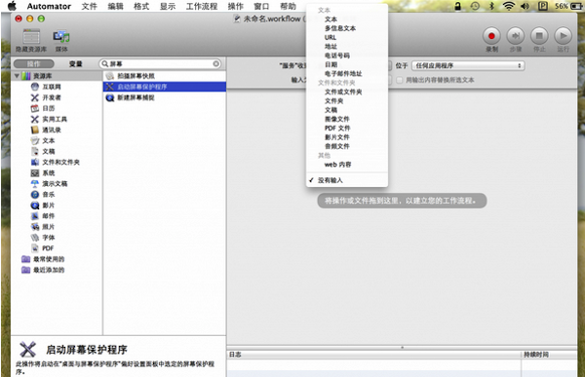Select the 开发者 library category
585x377 pixels.
(x=51, y=97)
